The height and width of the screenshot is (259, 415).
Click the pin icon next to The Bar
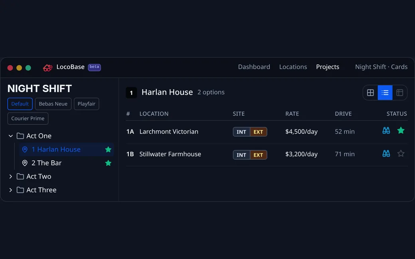coord(25,163)
